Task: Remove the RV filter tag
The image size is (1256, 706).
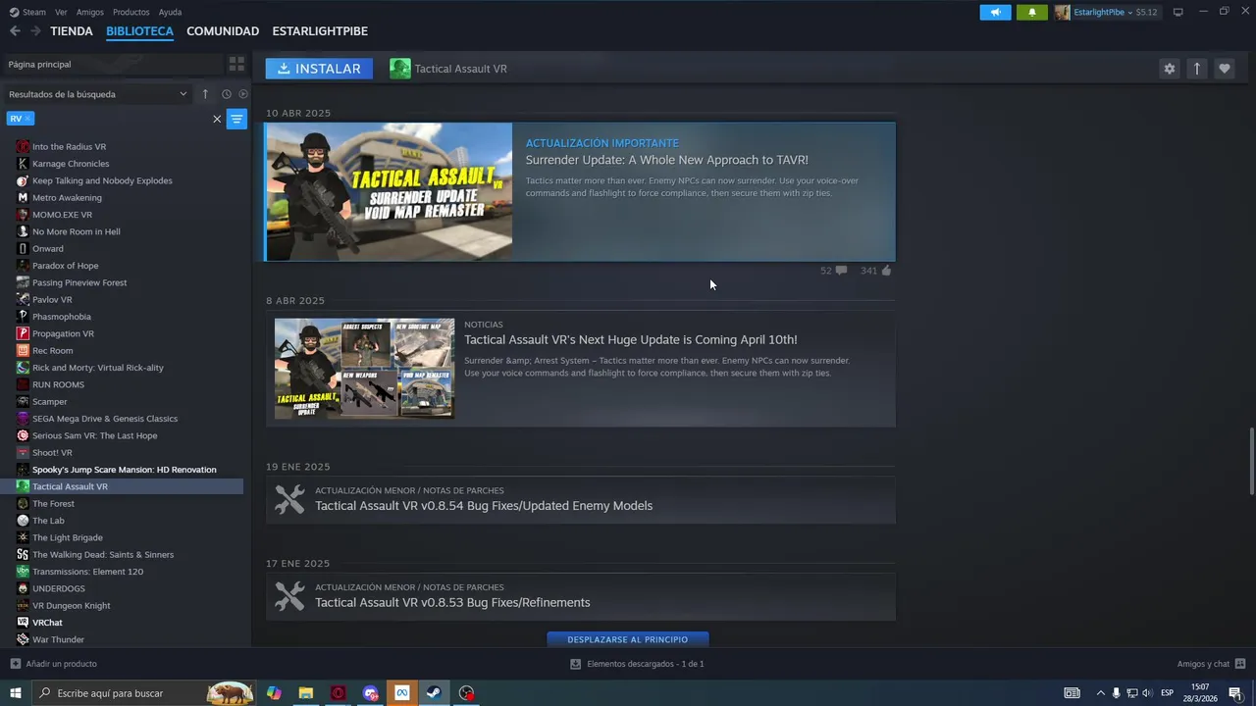Action: (x=27, y=119)
